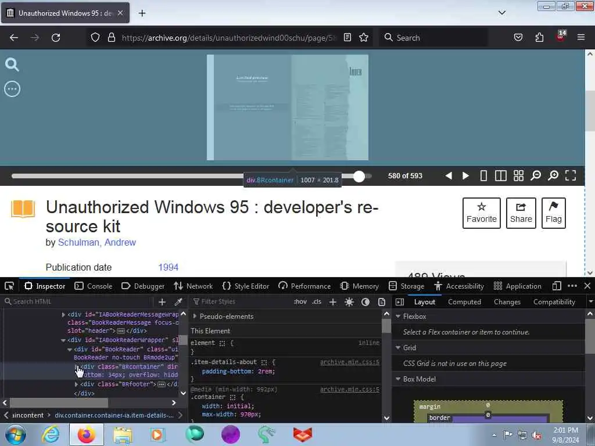Viewport: 595px width, 446px height.
Task: Click the Search HTML field
Action: (x=78, y=302)
